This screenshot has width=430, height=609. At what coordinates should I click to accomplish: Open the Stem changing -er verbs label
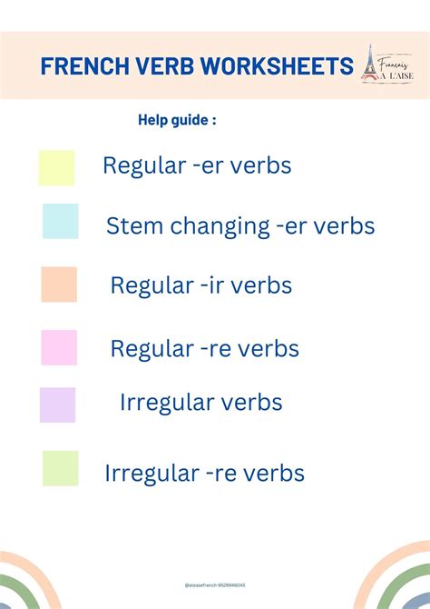point(240,226)
